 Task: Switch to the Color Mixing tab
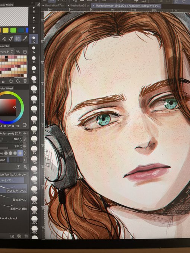7,5
